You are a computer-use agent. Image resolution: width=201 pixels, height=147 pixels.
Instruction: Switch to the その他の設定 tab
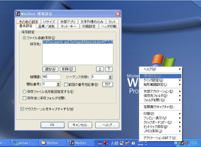[29, 22]
